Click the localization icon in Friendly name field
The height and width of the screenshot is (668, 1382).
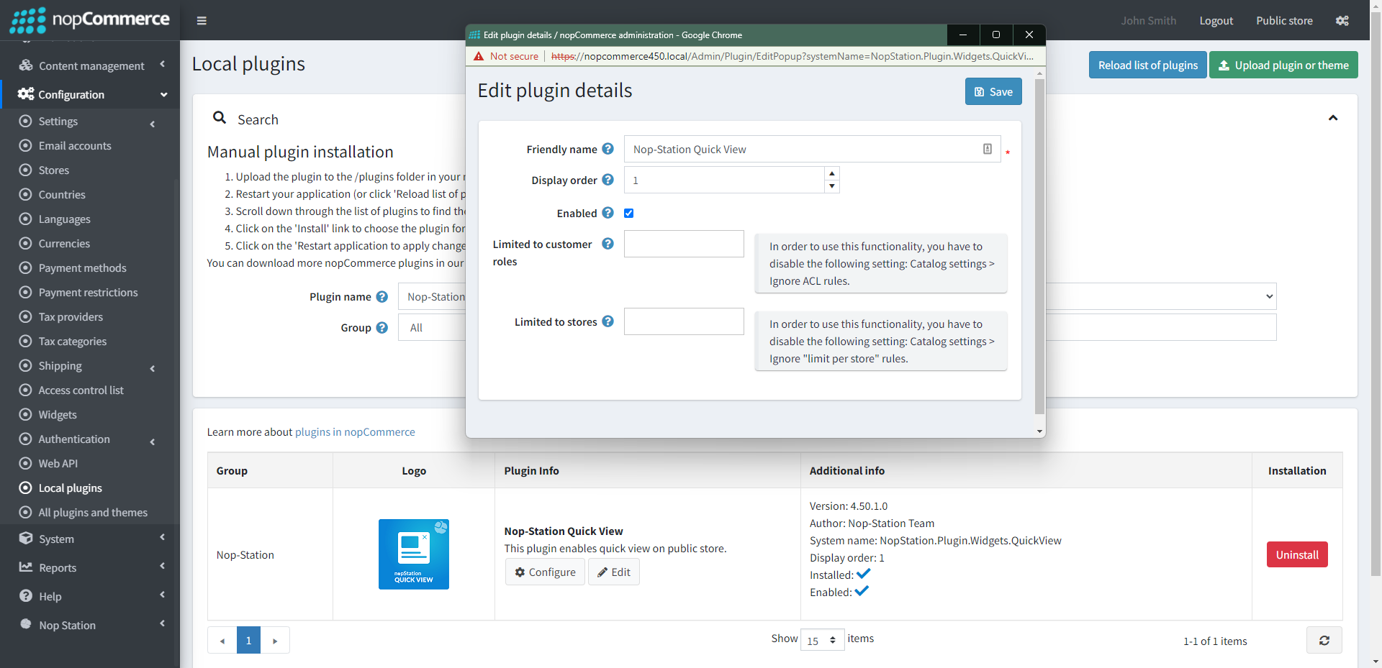[x=988, y=149]
